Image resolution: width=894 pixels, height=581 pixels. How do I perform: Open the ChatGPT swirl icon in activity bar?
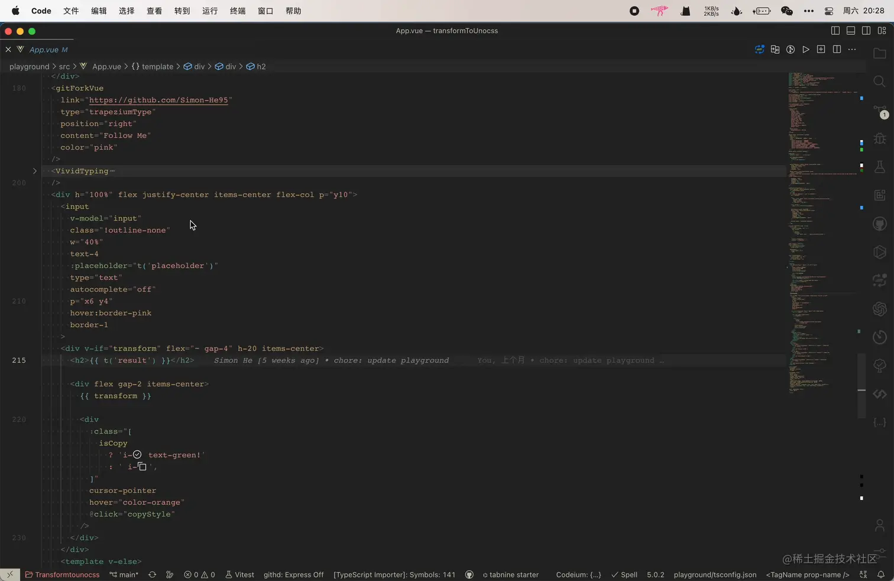pyautogui.click(x=880, y=309)
